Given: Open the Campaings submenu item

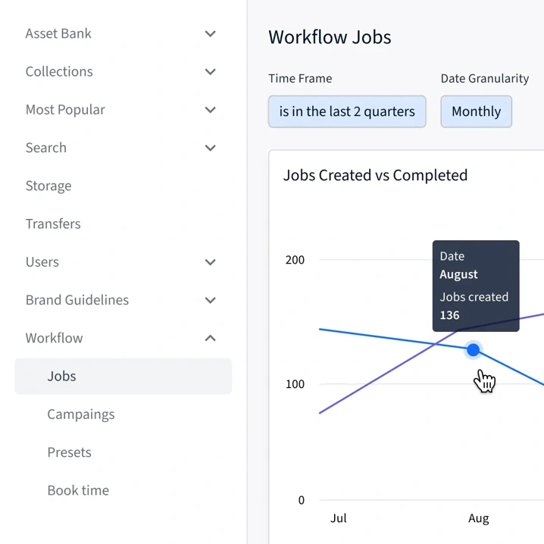Looking at the screenshot, I should point(81,414).
